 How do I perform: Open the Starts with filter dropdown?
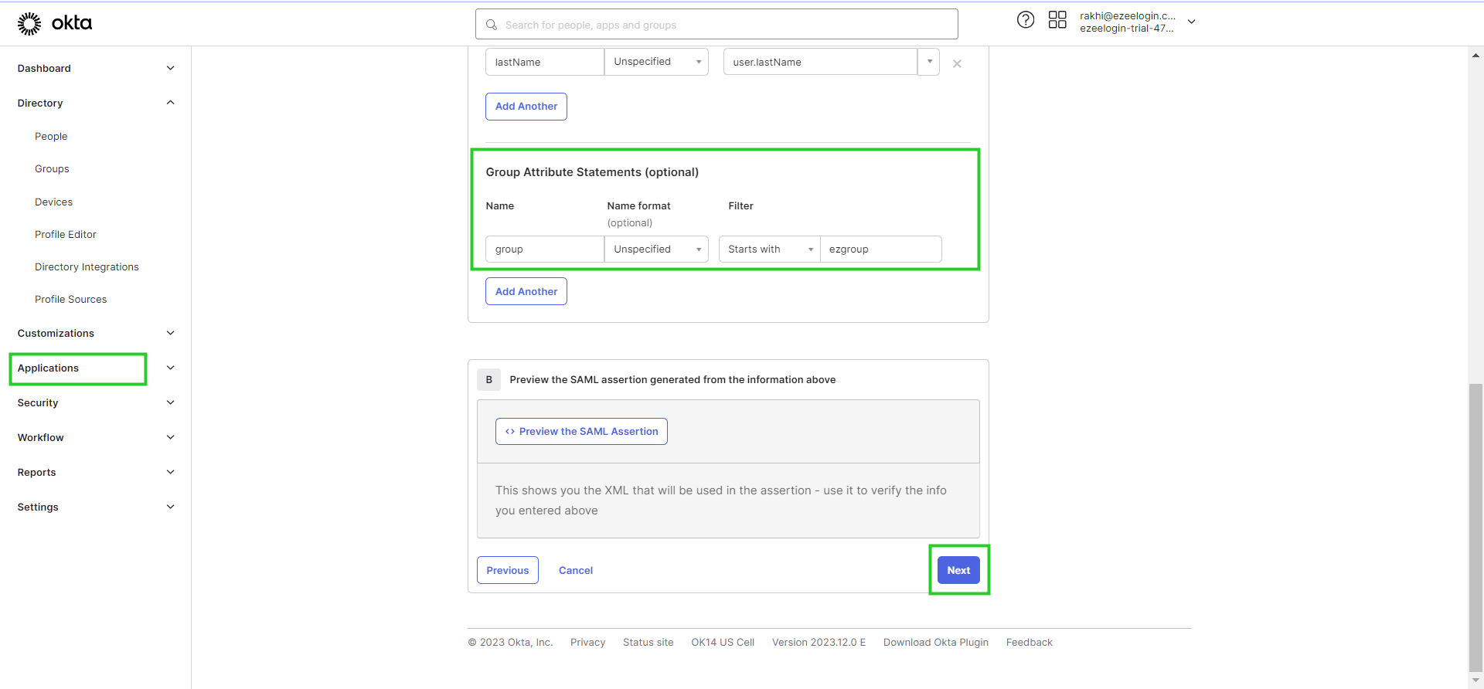tap(770, 249)
